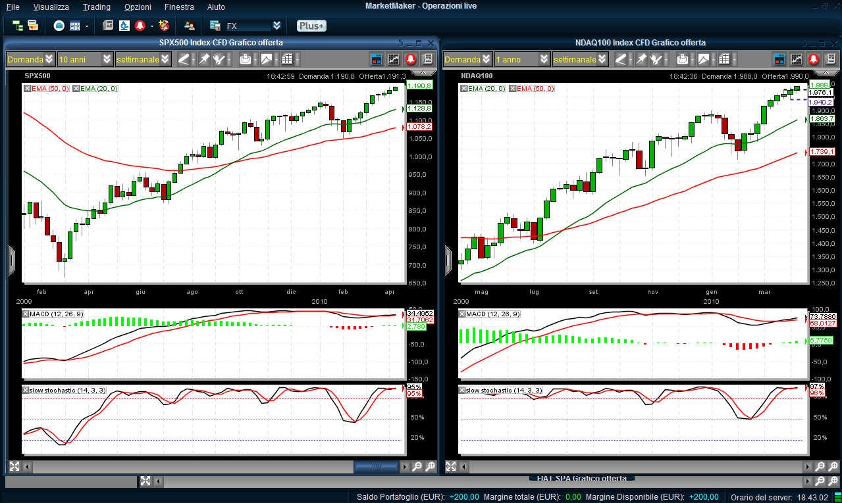Screen dimensions: 842x503
Task: Remove slow stochastic indicator on NDAQ100 chart
Action: coord(462,390)
